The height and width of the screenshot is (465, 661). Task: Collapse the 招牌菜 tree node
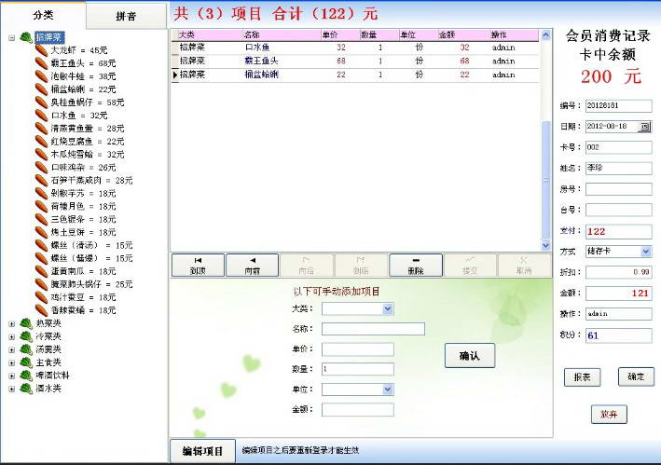12,38
